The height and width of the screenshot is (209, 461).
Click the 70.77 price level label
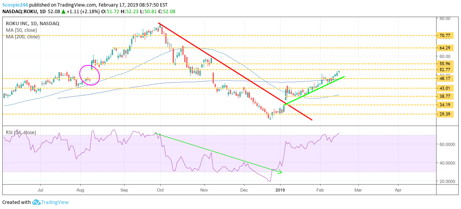(x=444, y=36)
